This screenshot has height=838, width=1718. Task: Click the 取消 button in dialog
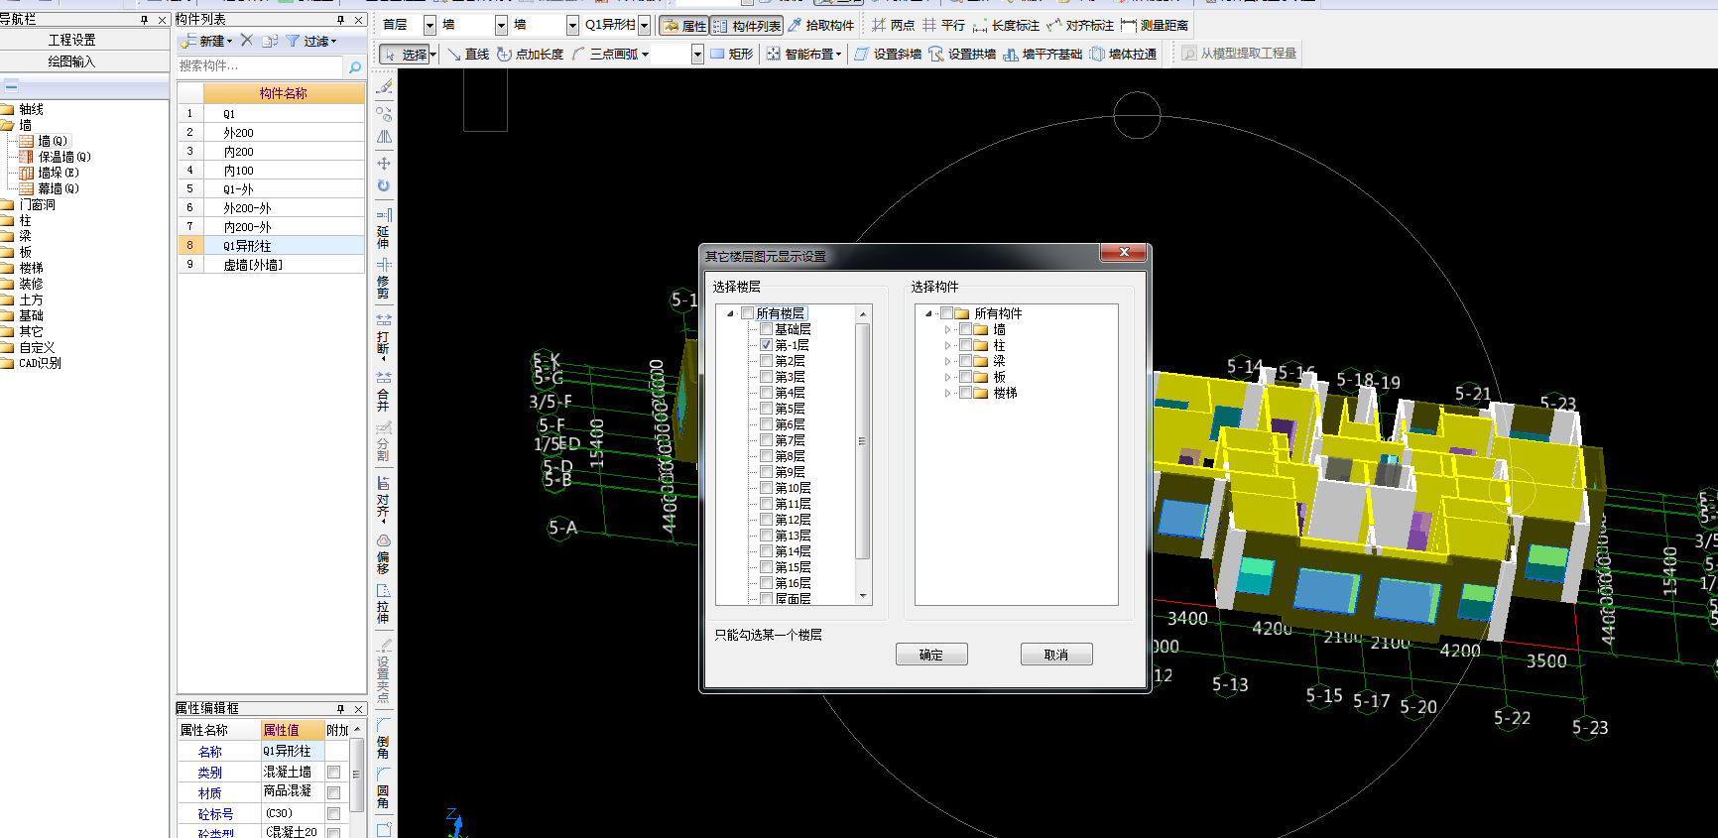pyautogui.click(x=1056, y=655)
